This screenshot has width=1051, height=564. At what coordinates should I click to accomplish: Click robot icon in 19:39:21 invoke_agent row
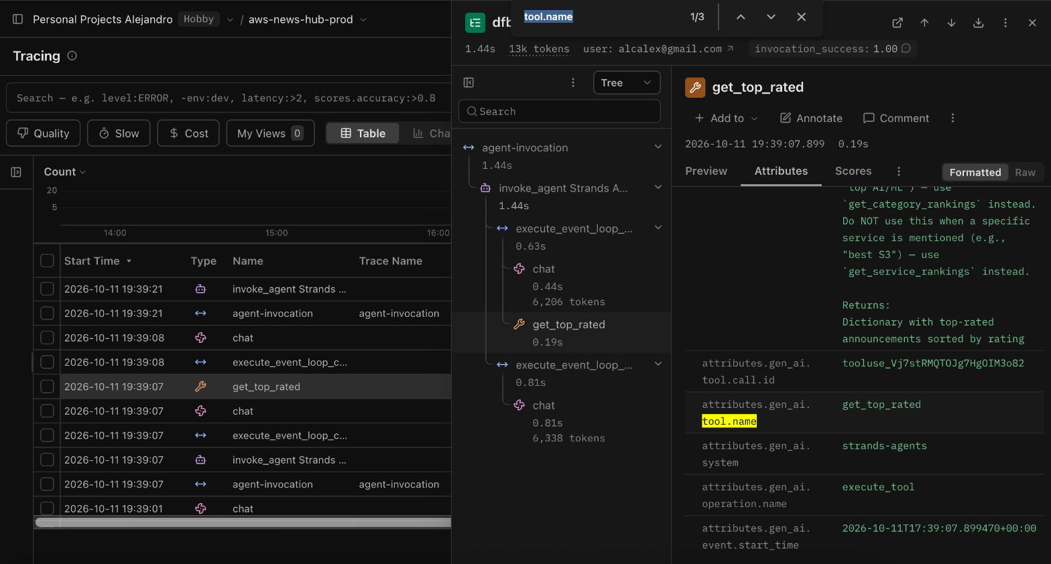(200, 289)
